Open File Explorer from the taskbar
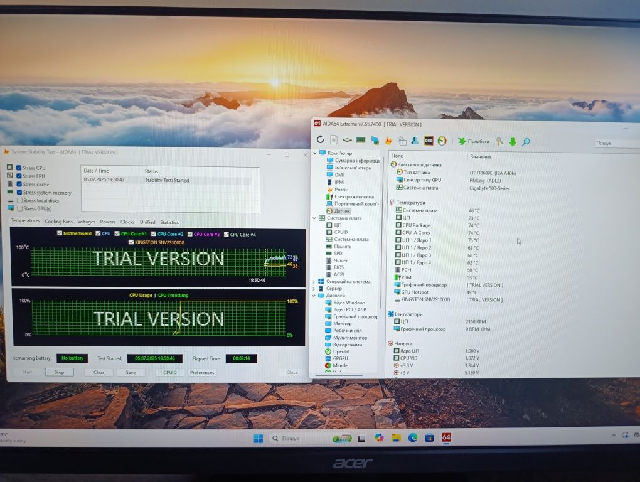The image size is (640, 482). [x=396, y=438]
